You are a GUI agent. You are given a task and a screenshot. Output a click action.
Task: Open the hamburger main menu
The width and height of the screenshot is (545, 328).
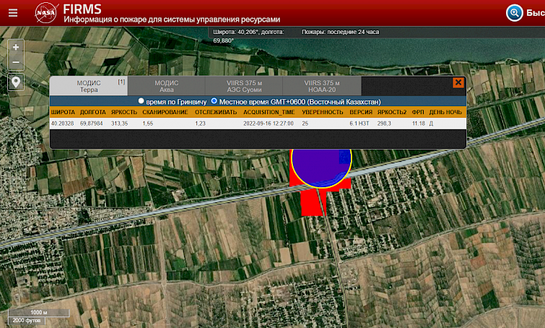coord(13,12)
